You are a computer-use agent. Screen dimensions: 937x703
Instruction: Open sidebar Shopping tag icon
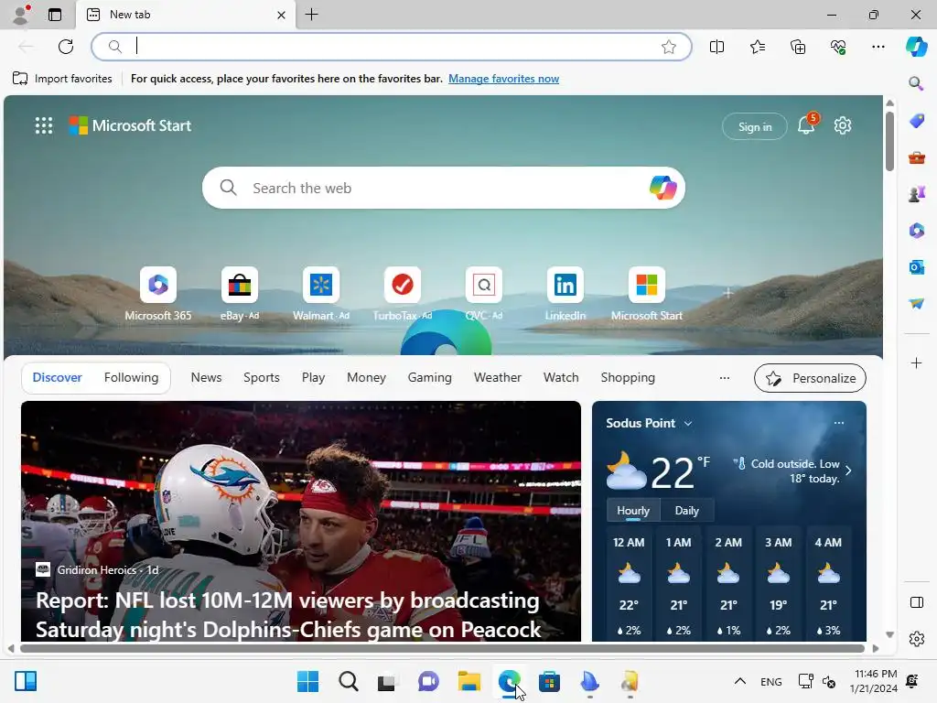pos(916,120)
